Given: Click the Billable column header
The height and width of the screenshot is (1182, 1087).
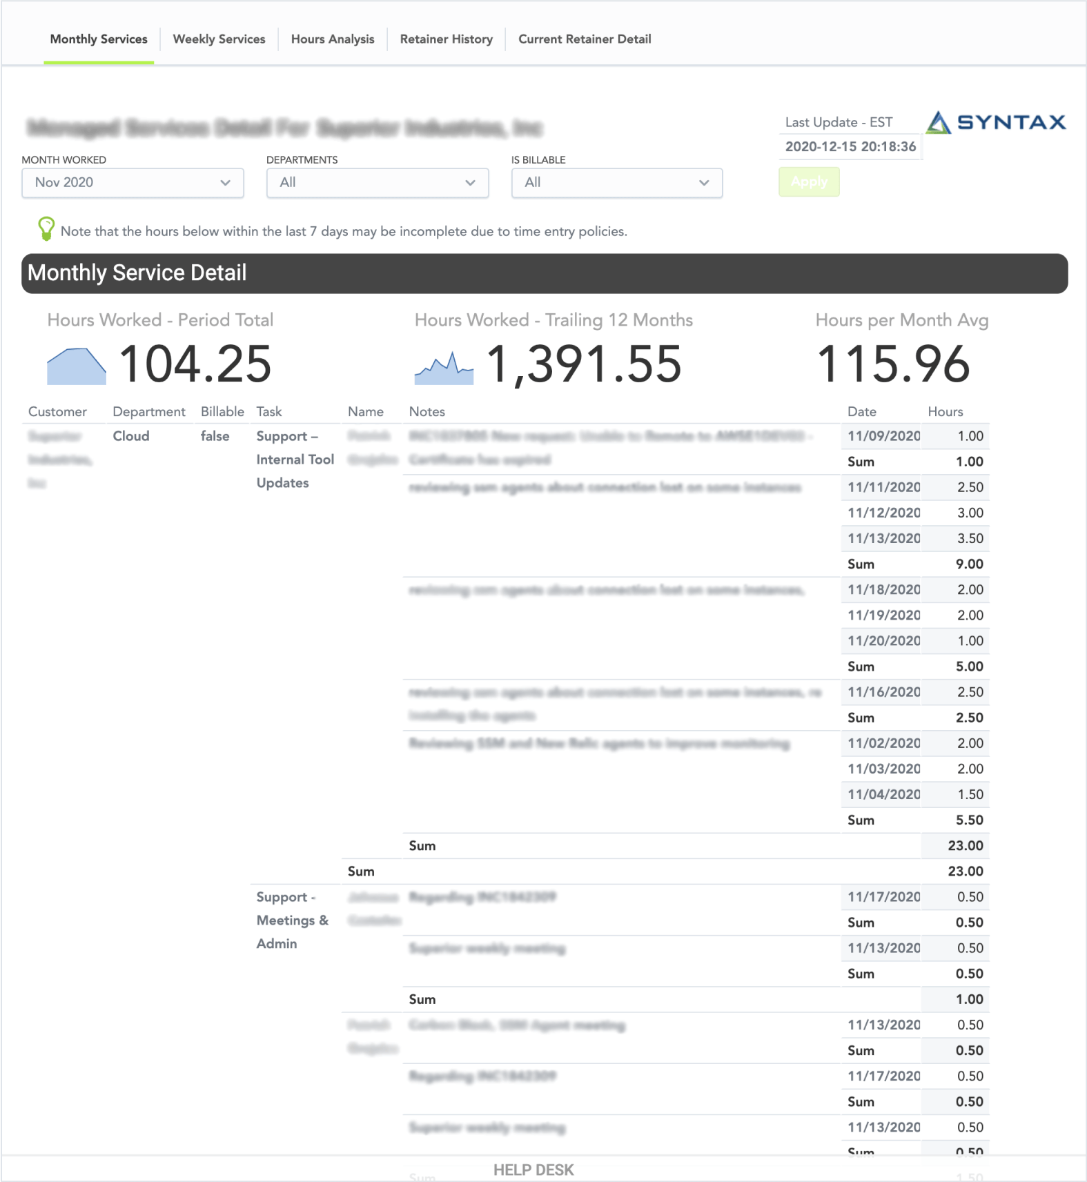Looking at the screenshot, I should point(222,412).
